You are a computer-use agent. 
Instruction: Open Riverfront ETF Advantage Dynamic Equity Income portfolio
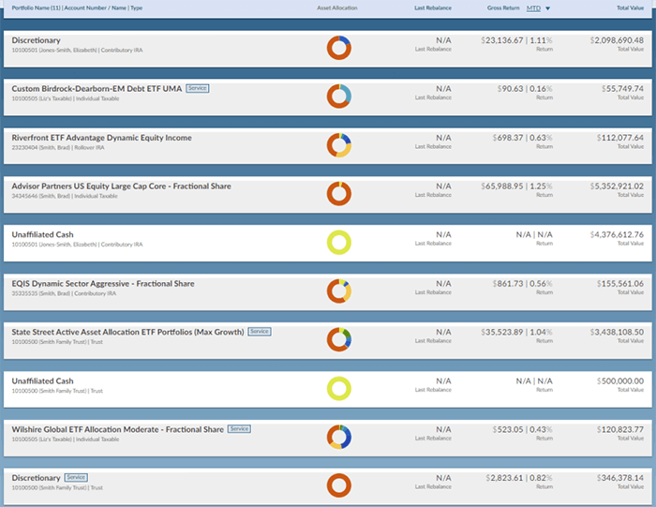tap(101, 138)
